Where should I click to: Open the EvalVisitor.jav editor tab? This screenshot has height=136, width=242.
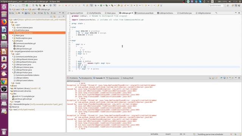click(x=185, y=13)
